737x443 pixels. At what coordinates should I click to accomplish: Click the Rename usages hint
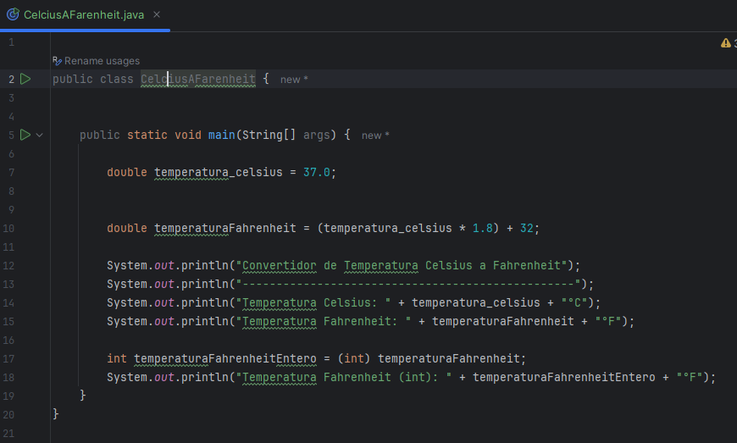click(x=97, y=61)
